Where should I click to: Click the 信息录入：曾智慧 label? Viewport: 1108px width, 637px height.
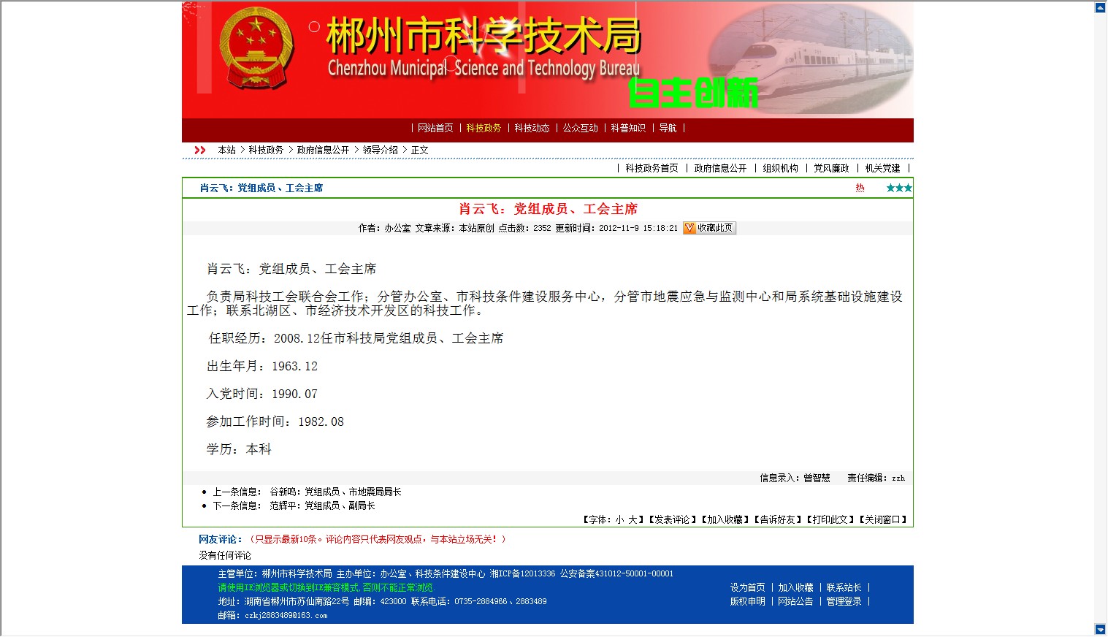tap(795, 478)
